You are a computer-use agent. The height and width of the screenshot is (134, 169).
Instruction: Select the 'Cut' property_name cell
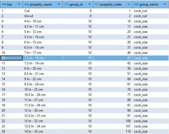[x=43, y=11]
